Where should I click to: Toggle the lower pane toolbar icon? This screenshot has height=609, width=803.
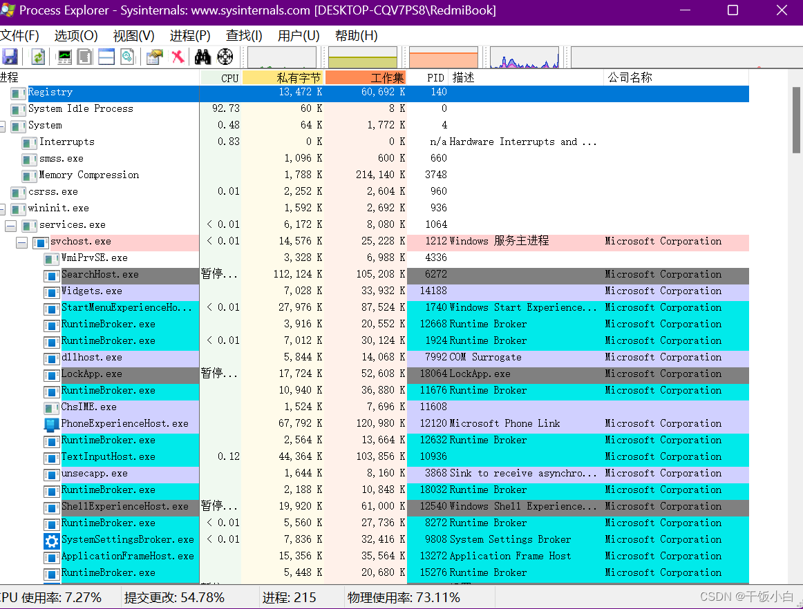(106, 57)
